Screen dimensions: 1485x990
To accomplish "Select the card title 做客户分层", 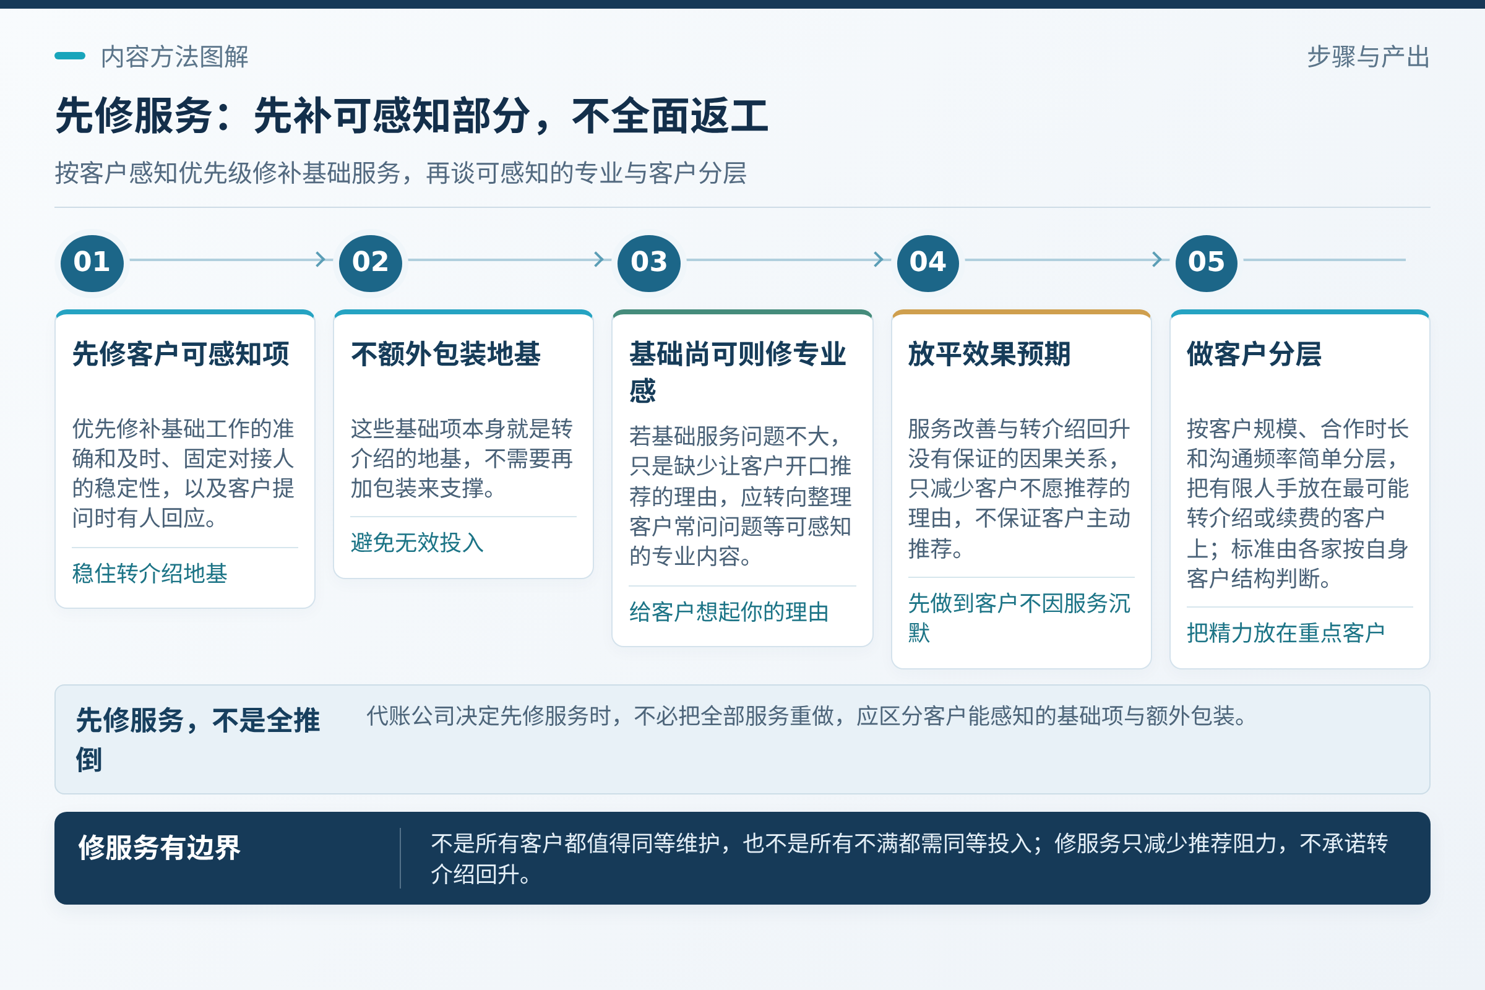I will tap(1254, 353).
